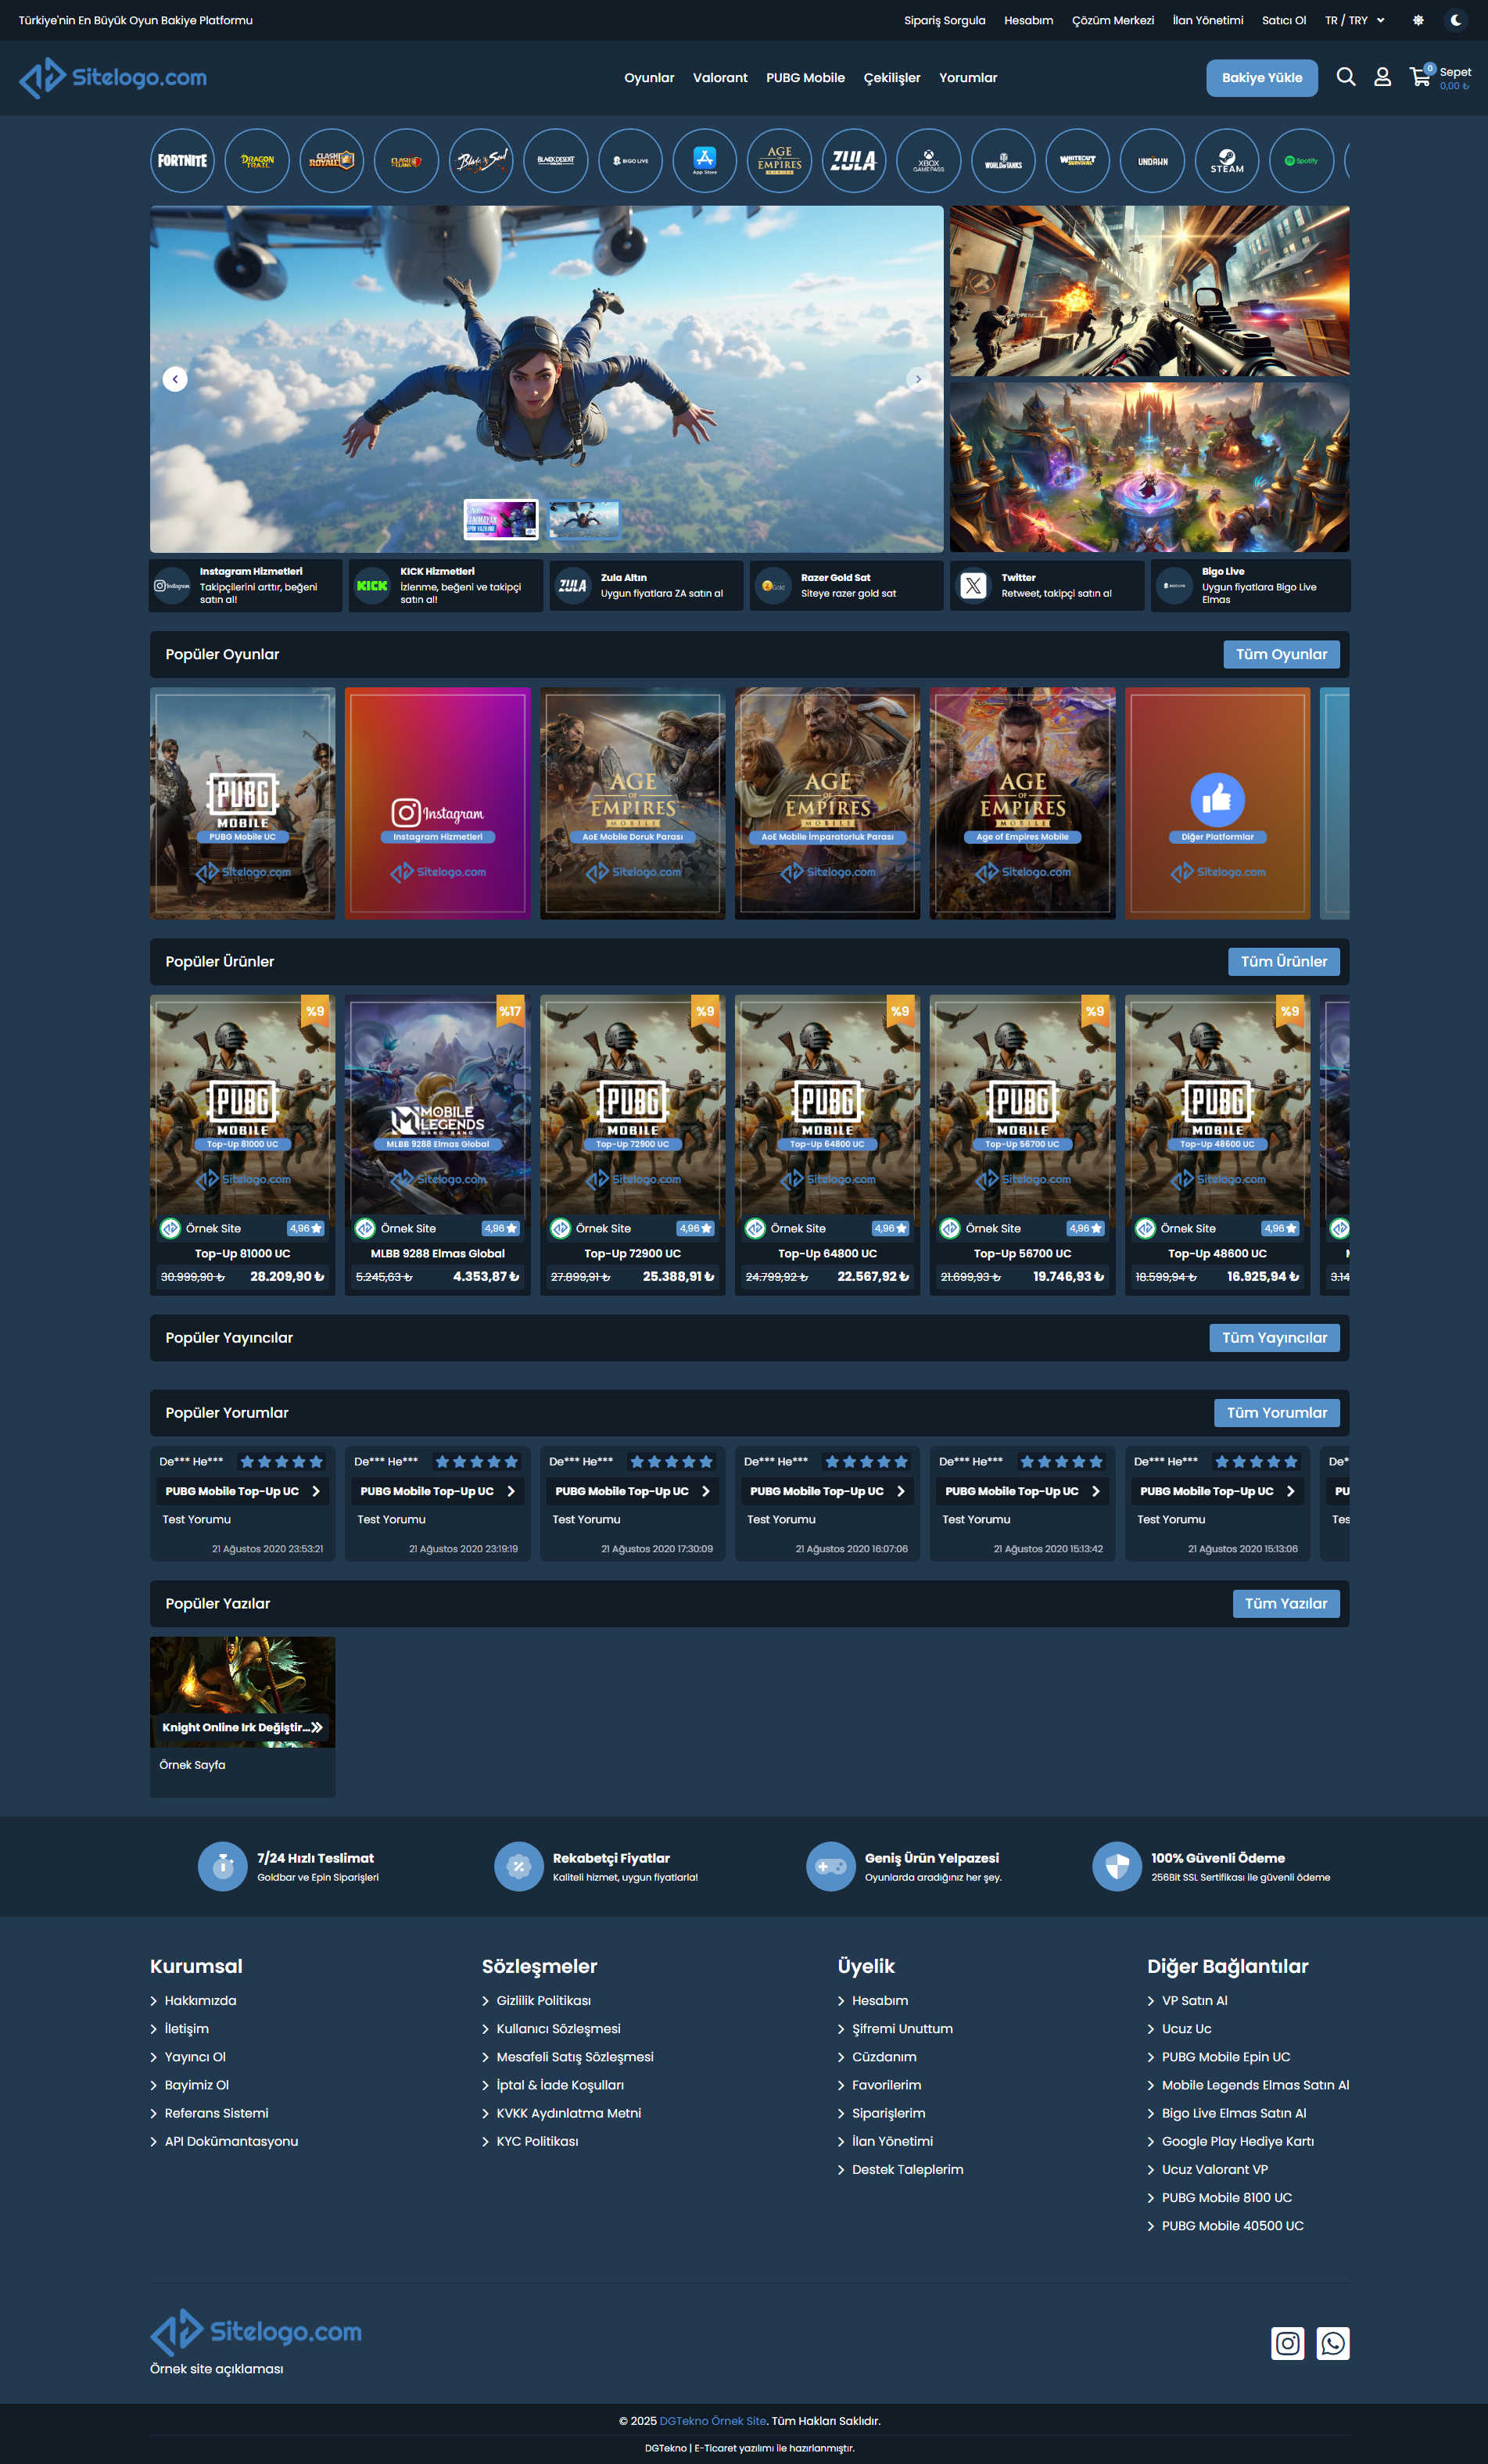Click the Tüm Yazılar button
Image resolution: width=1488 pixels, height=2464 pixels.
click(1286, 1603)
